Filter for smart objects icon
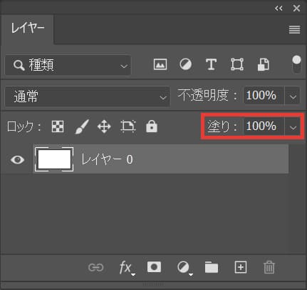The height and width of the screenshot is (290, 307). click(x=263, y=64)
